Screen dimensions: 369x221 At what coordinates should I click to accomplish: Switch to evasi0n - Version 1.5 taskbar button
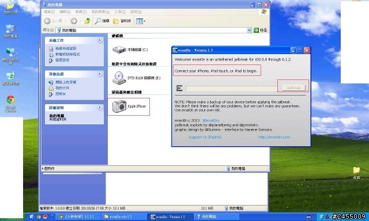[x=171, y=216]
